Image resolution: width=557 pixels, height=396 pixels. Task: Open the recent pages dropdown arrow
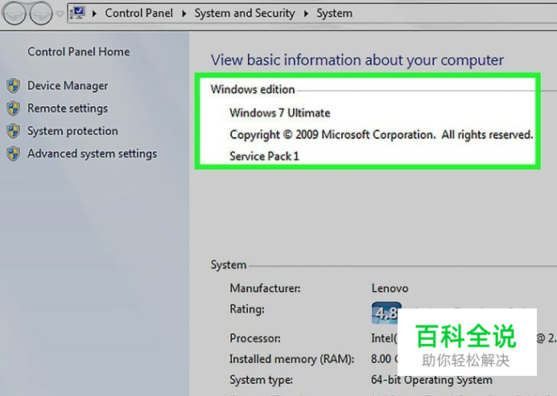[x=60, y=14]
